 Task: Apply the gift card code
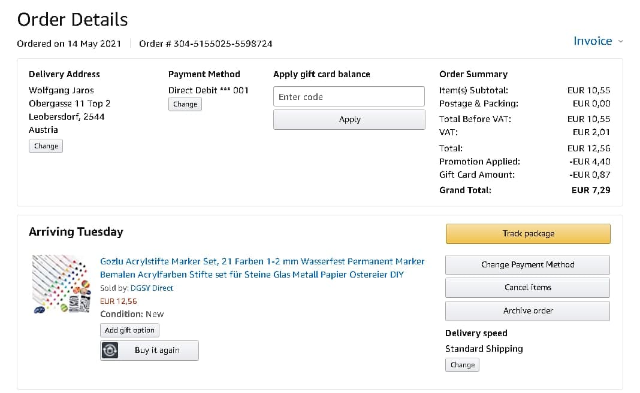pyautogui.click(x=349, y=120)
